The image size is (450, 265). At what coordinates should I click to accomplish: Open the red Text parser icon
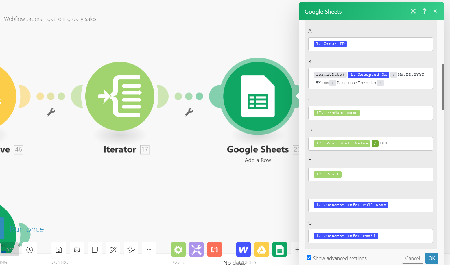click(x=215, y=249)
